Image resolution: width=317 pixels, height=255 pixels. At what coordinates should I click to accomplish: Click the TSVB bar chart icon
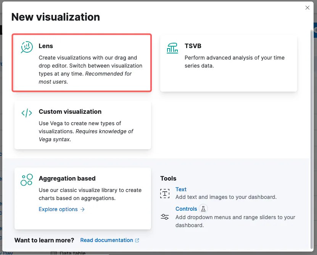(x=172, y=47)
